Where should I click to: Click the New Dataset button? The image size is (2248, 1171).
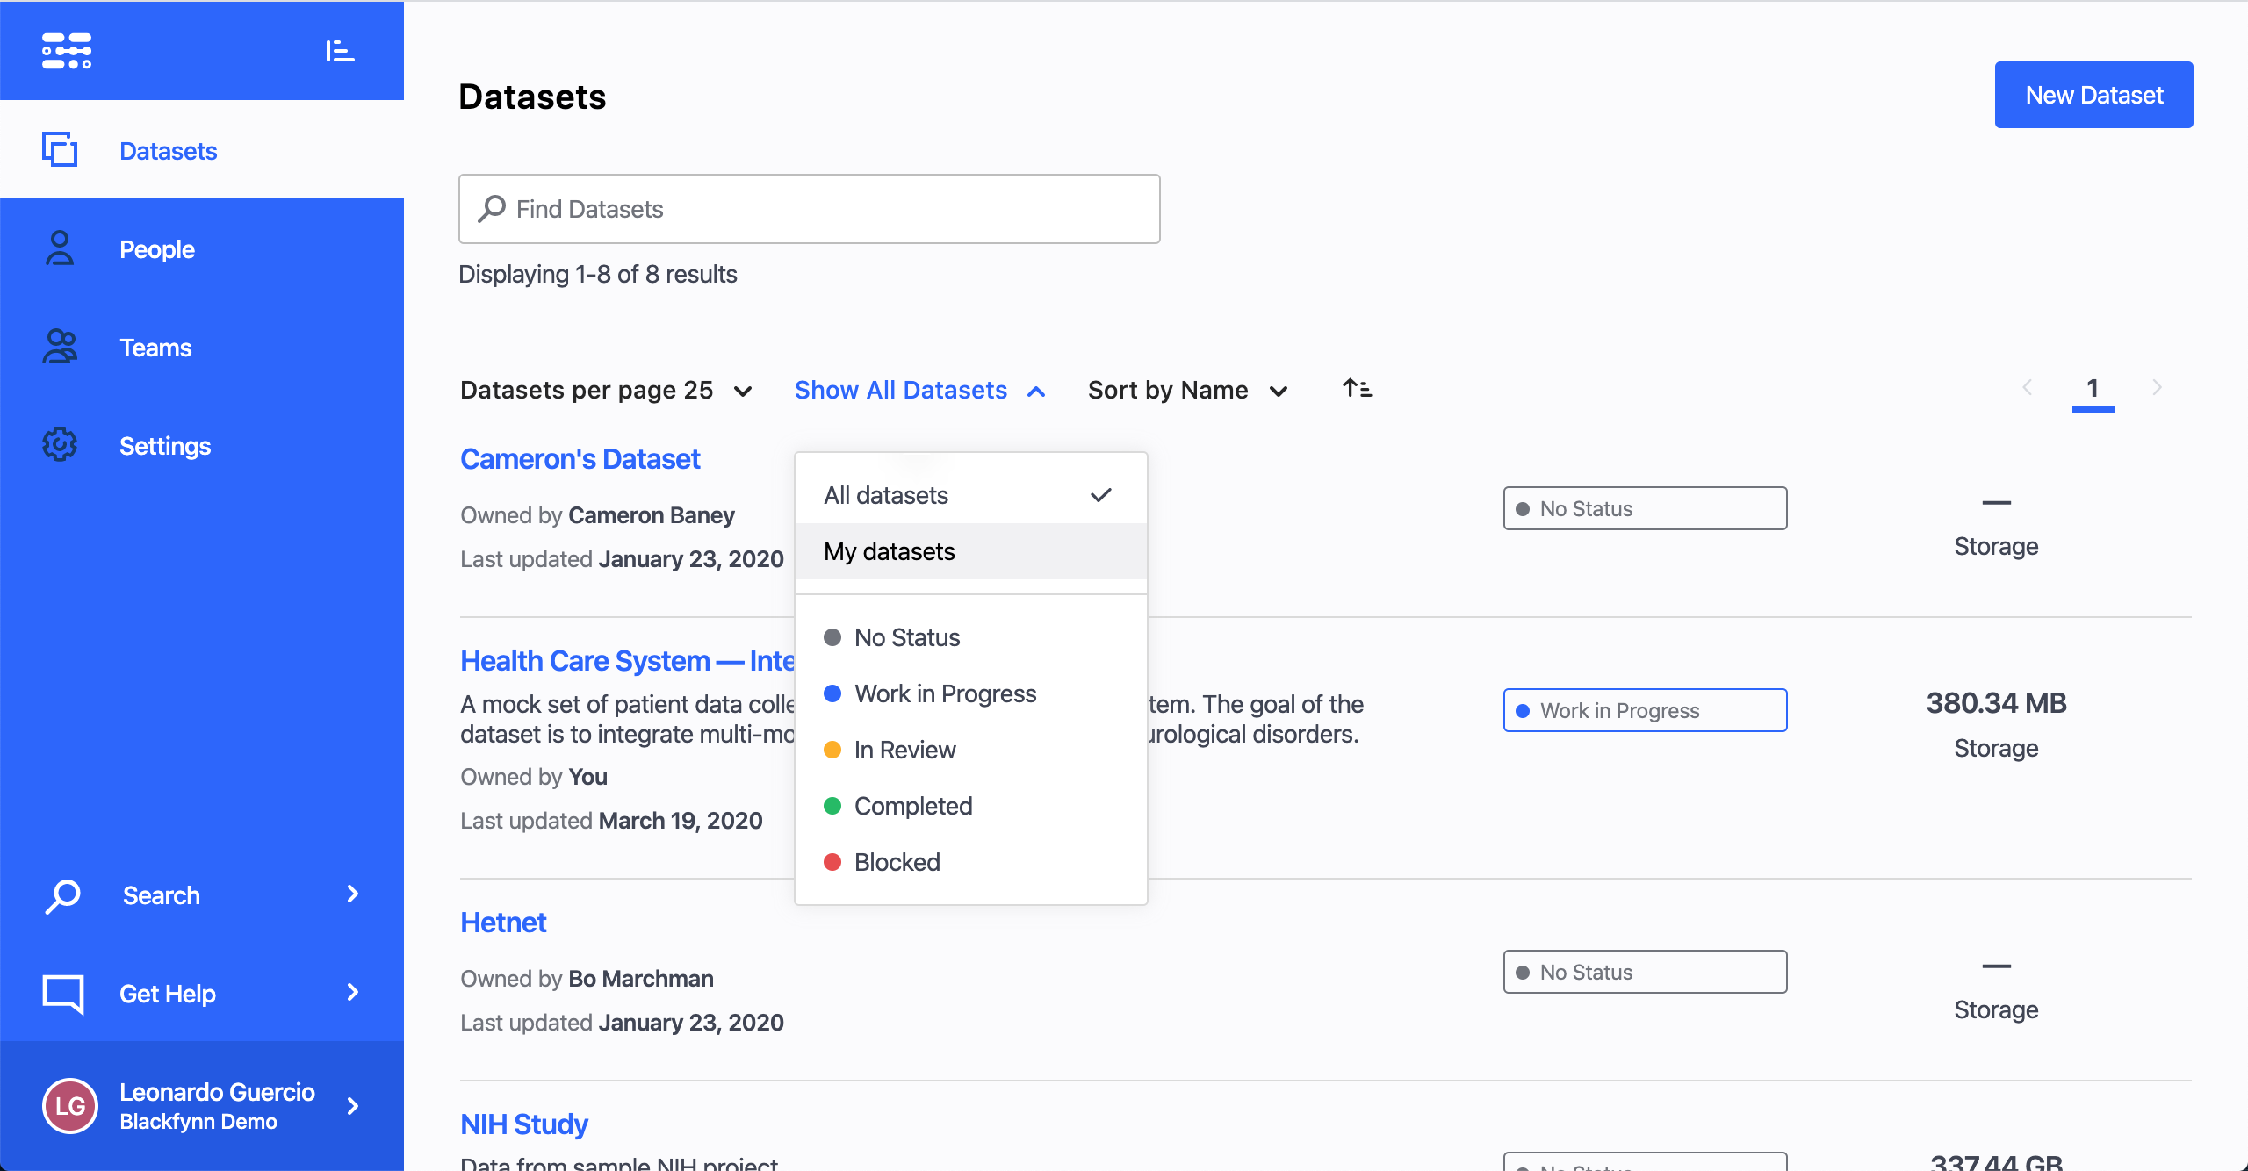(x=2093, y=95)
